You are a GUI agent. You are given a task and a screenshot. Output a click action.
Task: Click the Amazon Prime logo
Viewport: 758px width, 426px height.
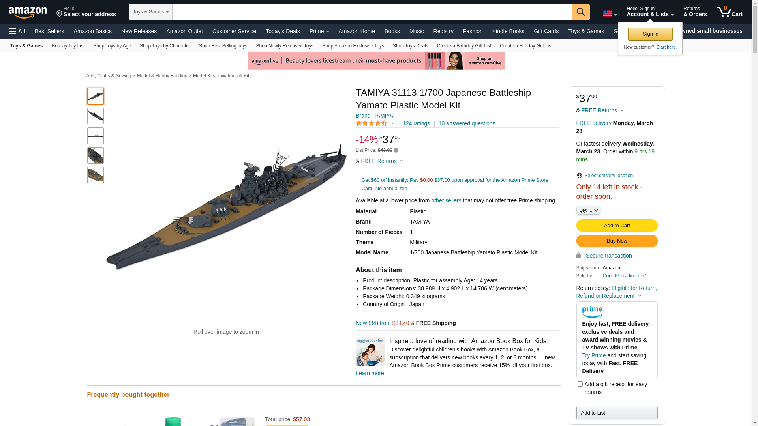point(592,312)
